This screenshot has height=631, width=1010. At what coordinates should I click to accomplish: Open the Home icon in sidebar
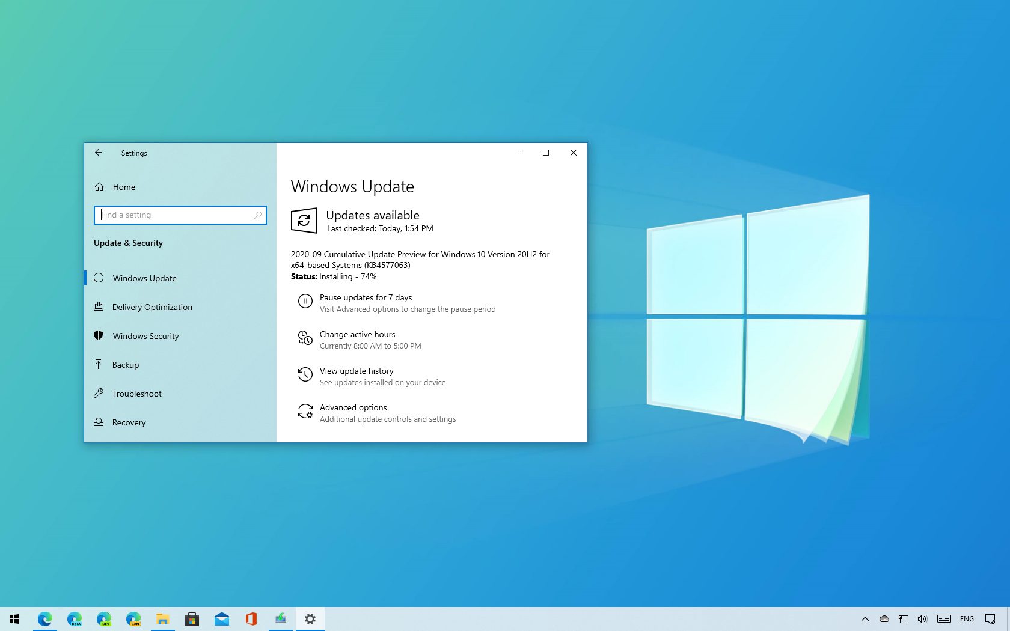pos(99,187)
